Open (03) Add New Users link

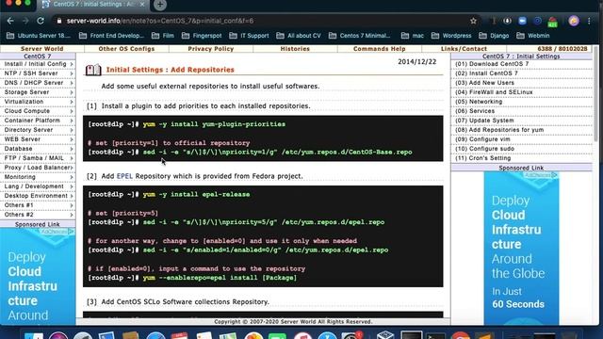(484, 83)
